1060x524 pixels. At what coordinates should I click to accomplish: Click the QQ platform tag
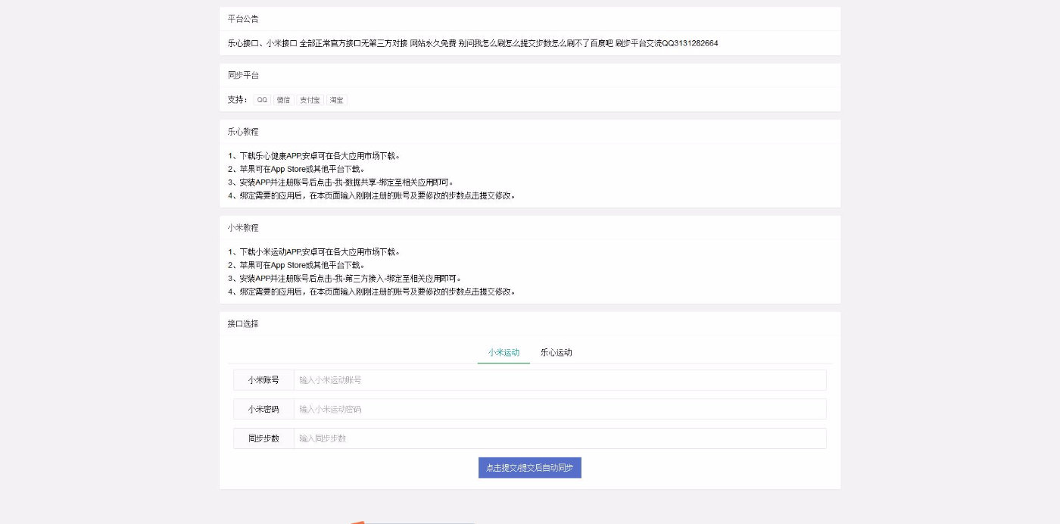[262, 100]
